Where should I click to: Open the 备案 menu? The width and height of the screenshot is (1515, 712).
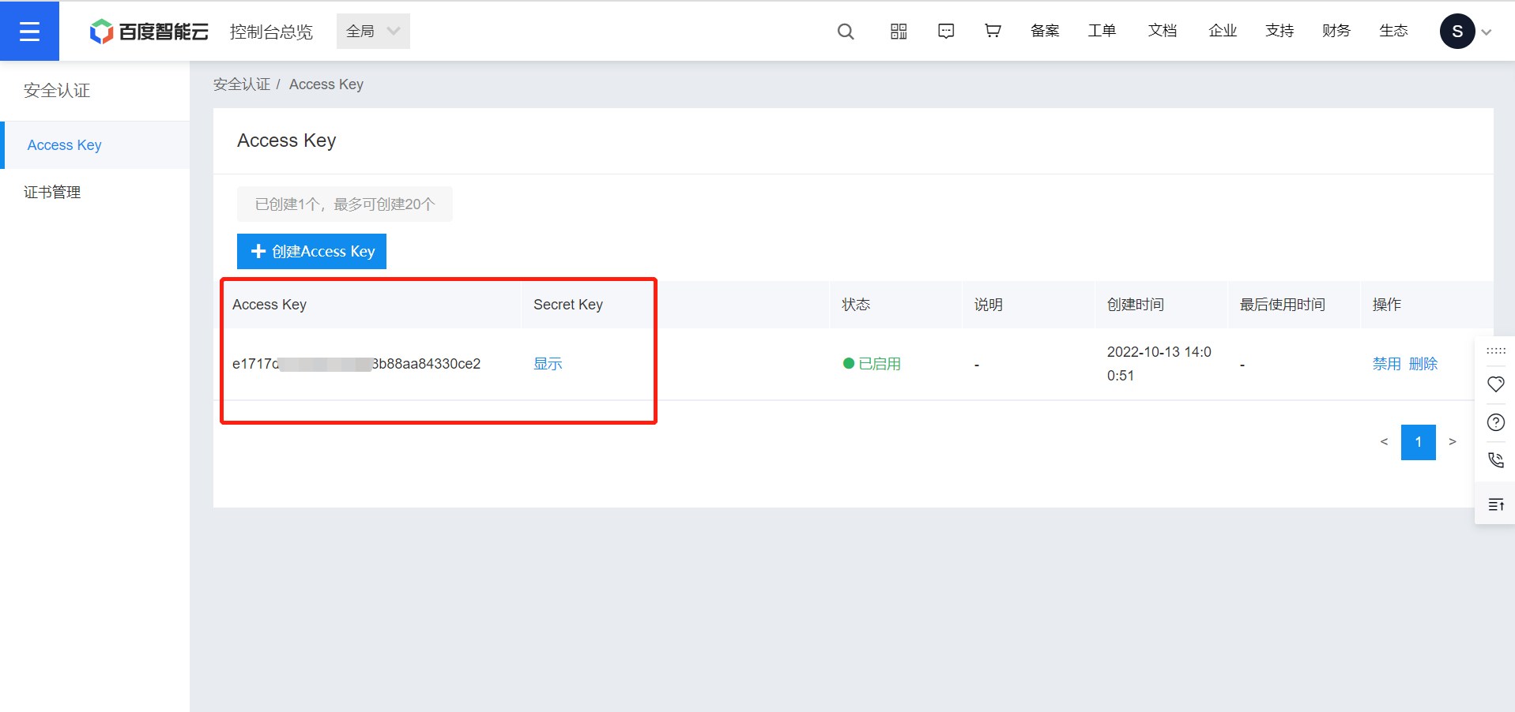point(1045,31)
